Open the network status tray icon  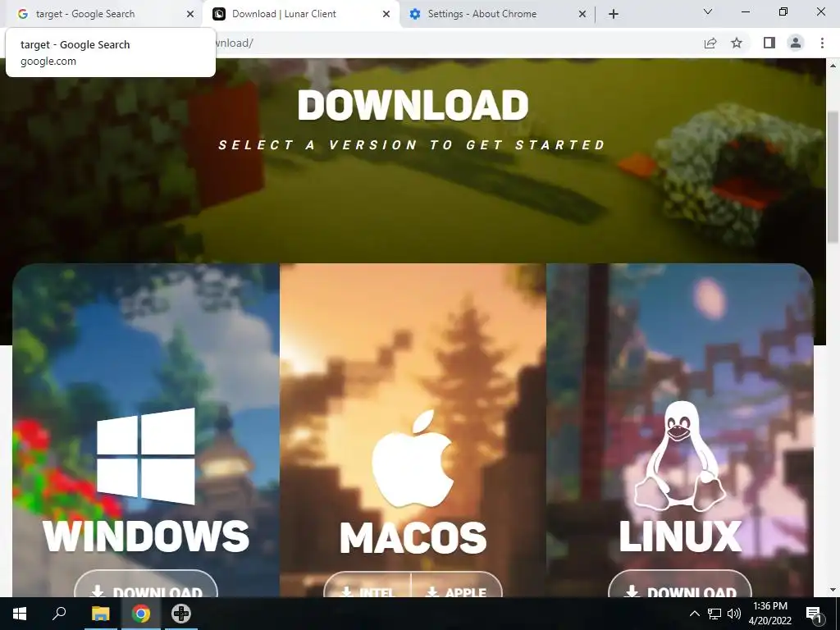(714, 614)
